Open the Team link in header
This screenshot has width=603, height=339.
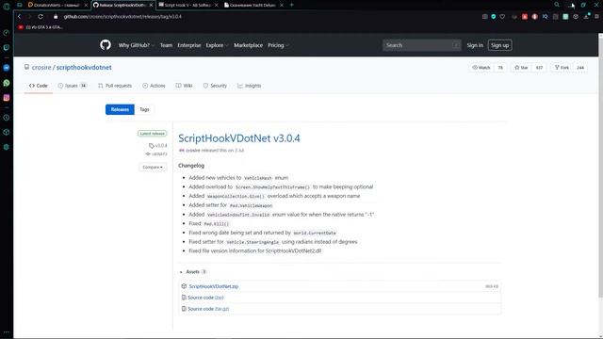click(166, 45)
